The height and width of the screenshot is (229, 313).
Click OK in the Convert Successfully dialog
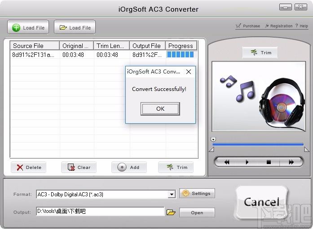pyautogui.click(x=160, y=109)
